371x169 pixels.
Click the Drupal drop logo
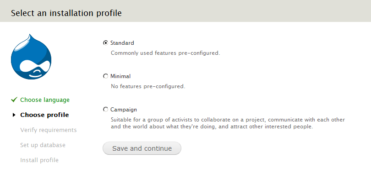[31, 57]
